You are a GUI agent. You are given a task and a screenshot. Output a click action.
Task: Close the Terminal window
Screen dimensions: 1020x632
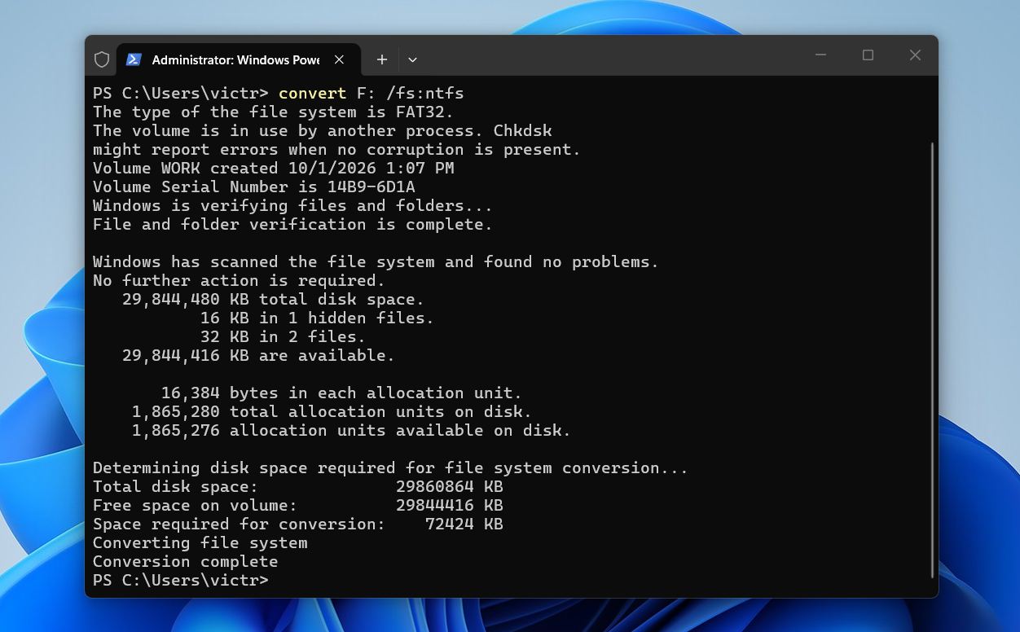(915, 55)
